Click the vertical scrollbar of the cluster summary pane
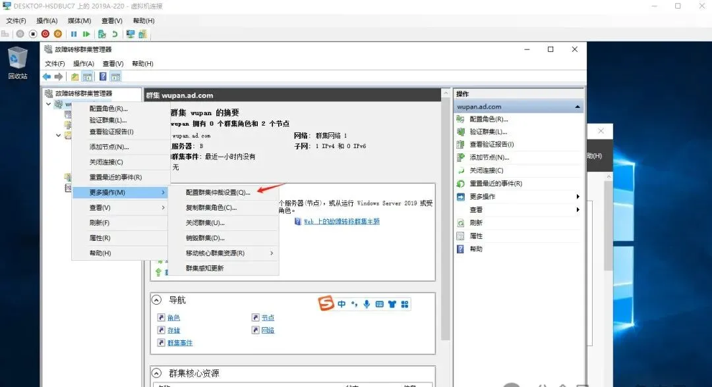 (x=444, y=197)
